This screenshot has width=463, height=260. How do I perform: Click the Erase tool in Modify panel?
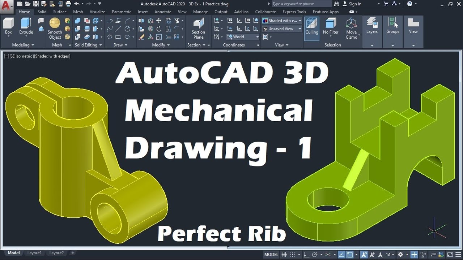click(142, 37)
